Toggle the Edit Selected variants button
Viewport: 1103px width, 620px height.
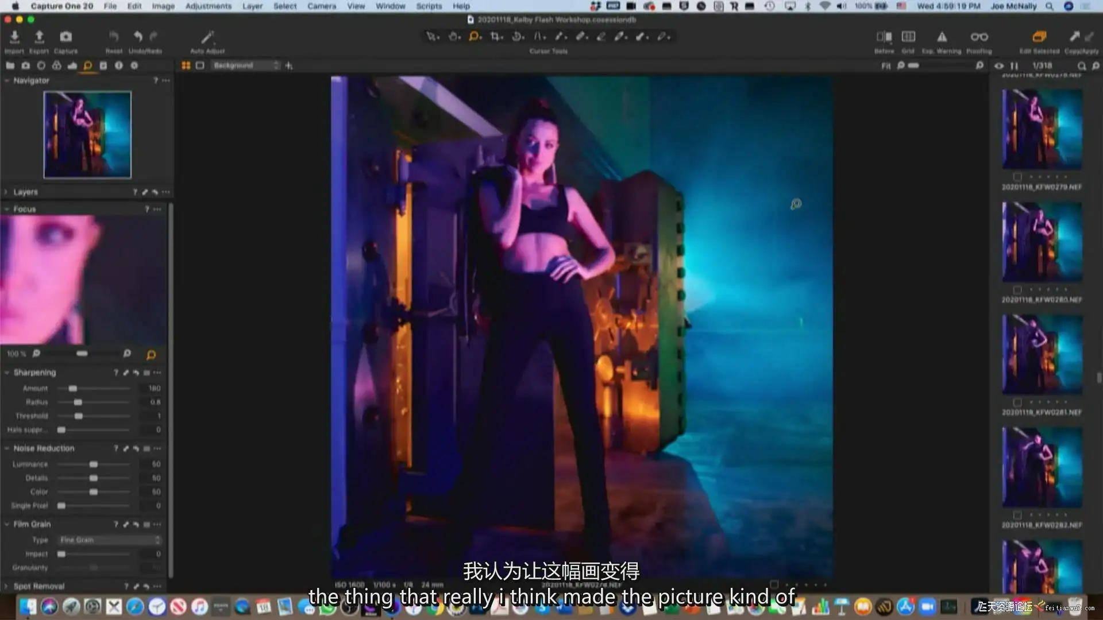(x=1039, y=37)
